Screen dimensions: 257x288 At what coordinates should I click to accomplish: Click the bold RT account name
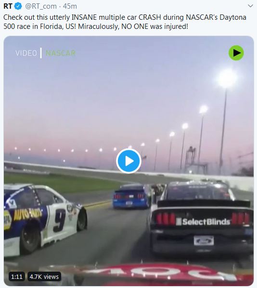point(8,6)
